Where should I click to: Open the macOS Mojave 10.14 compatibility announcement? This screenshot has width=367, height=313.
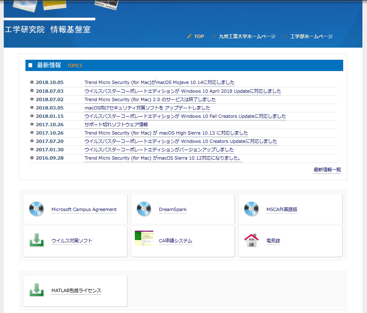pos(159,82)
